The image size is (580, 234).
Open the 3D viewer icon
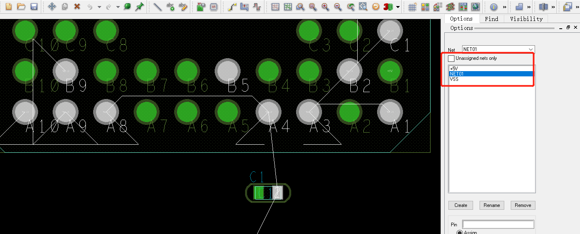388,7
